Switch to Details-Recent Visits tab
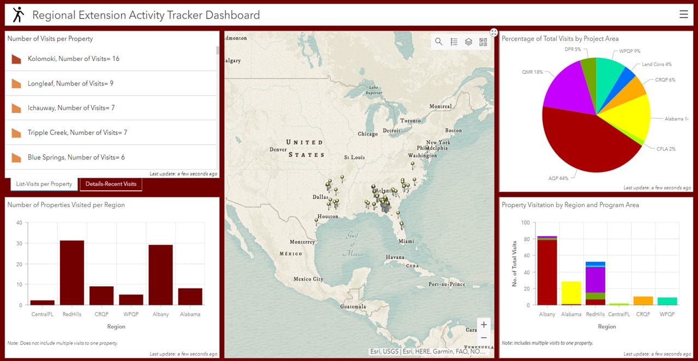 tap(111, 184)
